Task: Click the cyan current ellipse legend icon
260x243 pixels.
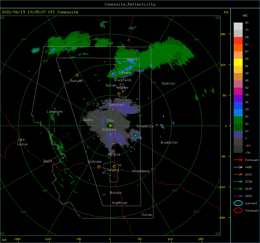Action: point(238,203)
